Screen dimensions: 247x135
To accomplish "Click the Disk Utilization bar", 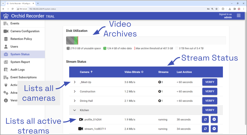I will tap(146, 40).
